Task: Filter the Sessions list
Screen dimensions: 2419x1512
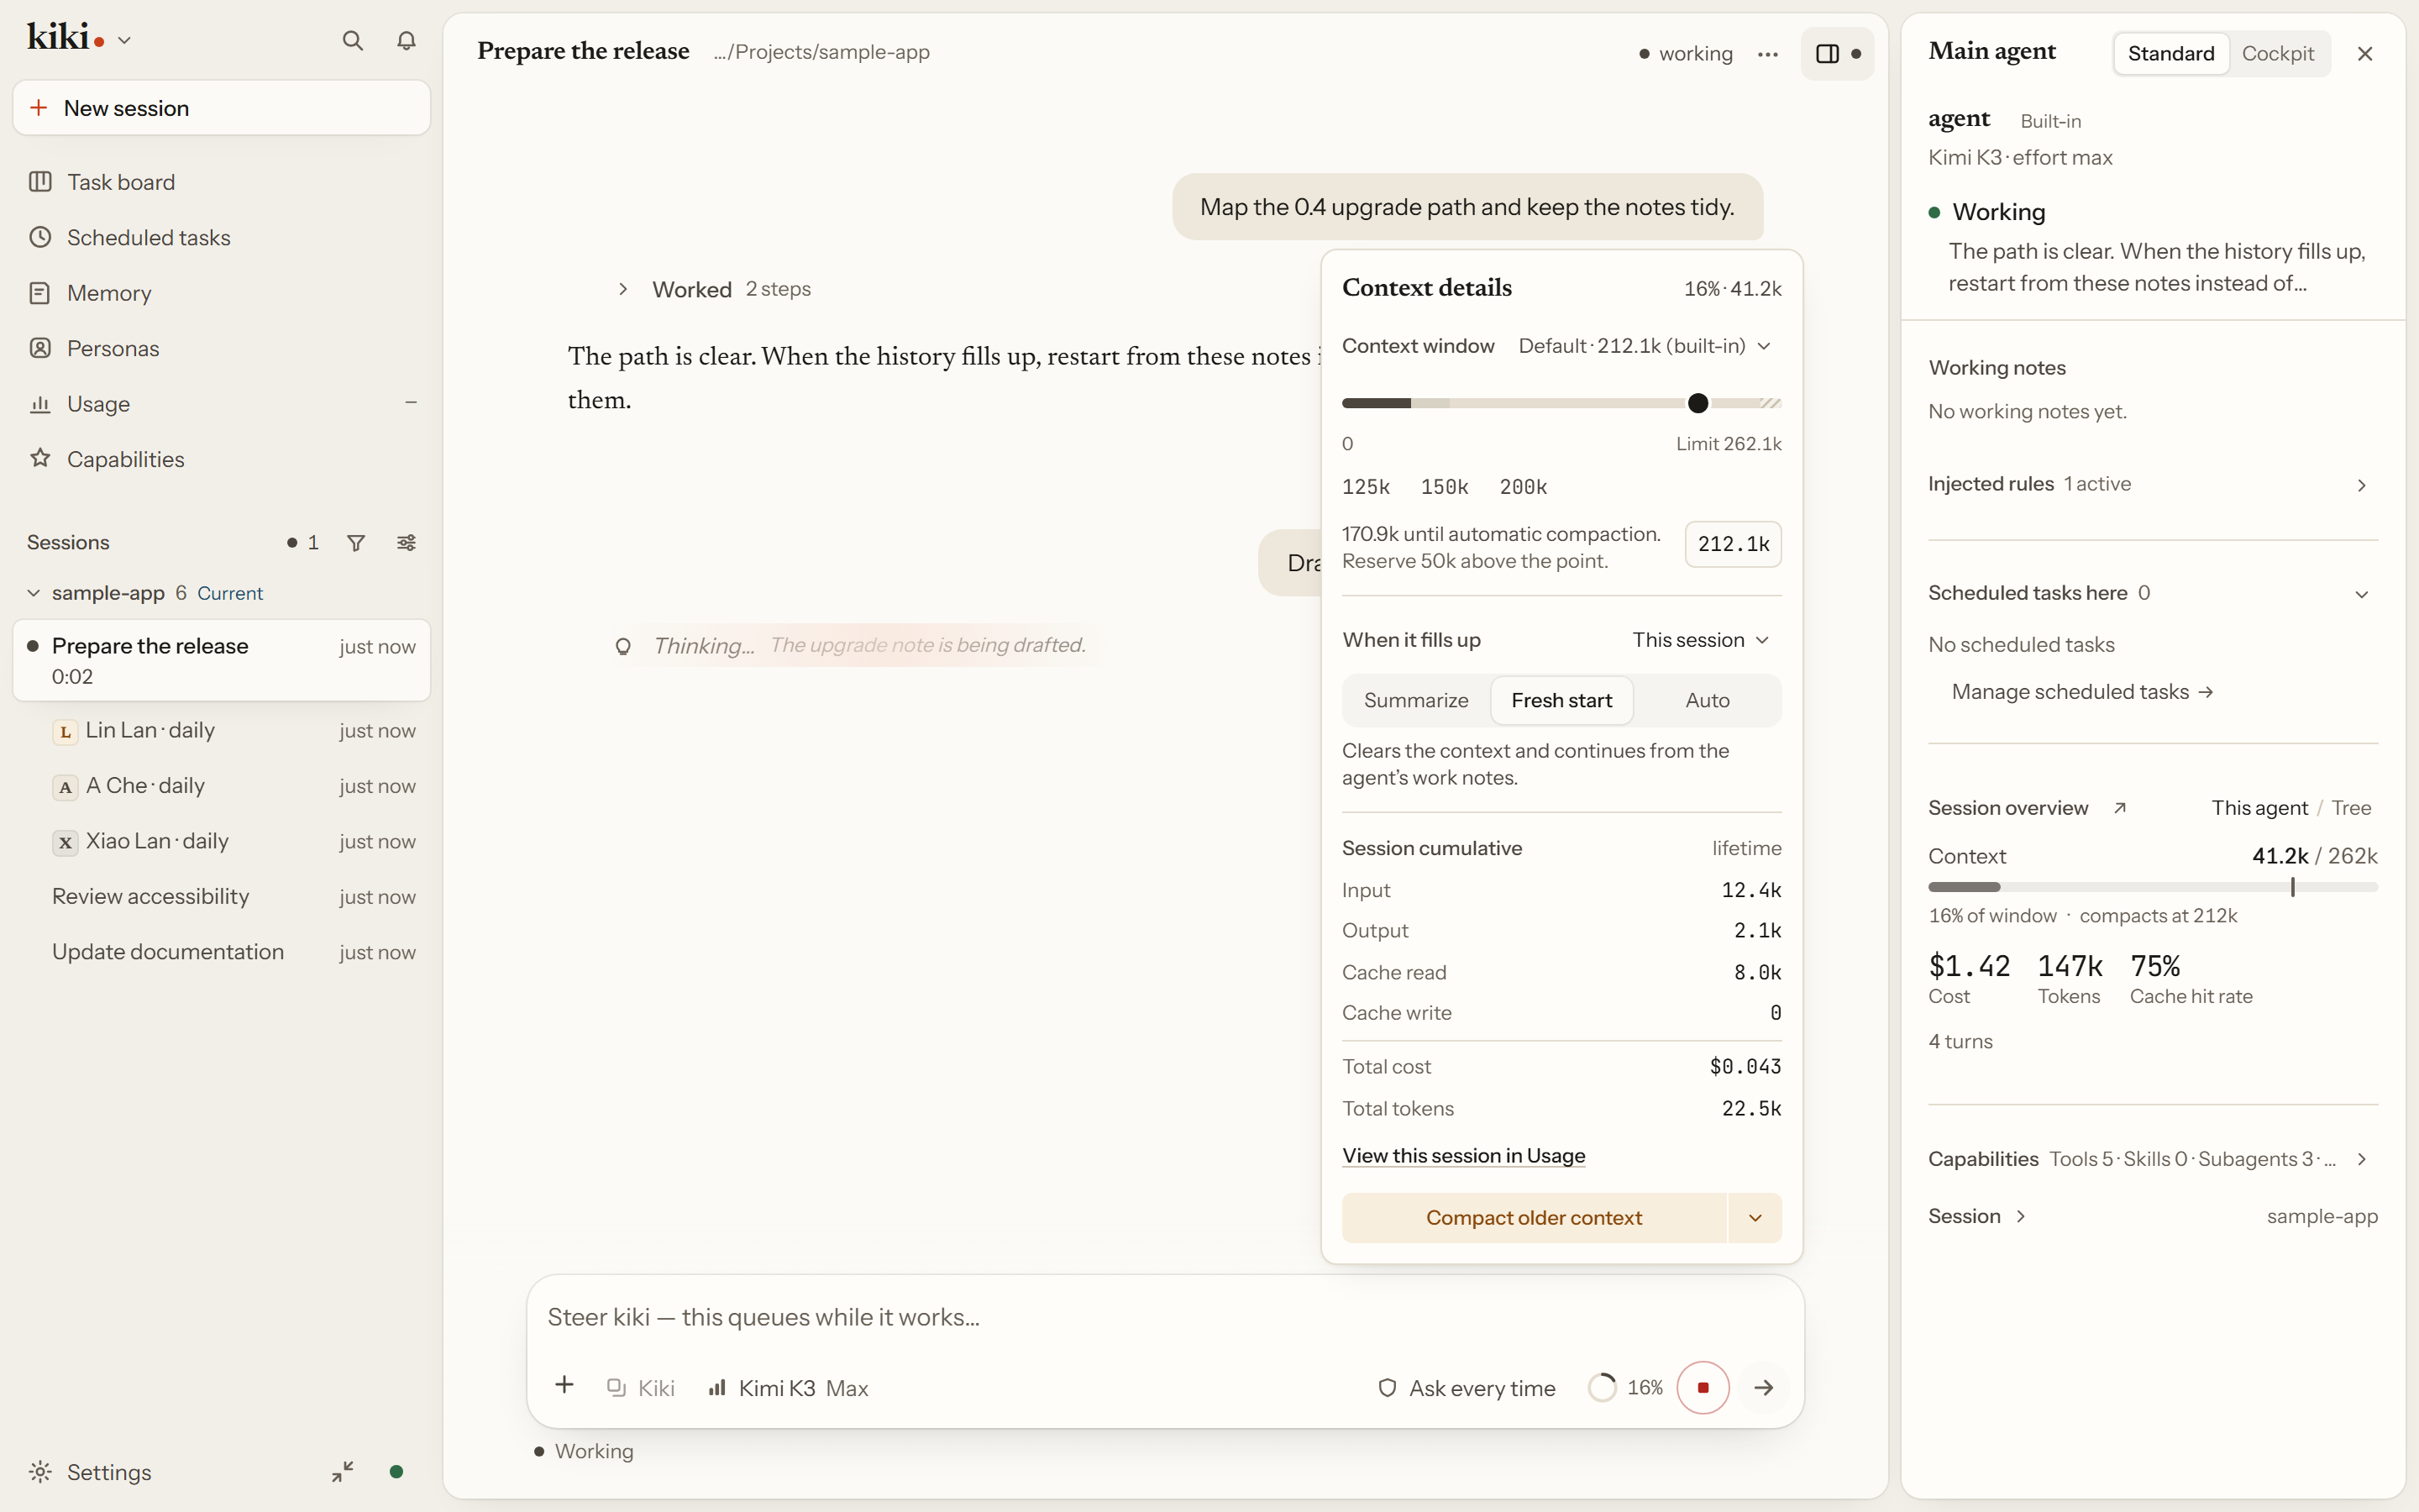Action: point(356,543)
